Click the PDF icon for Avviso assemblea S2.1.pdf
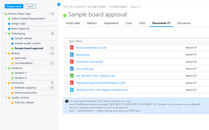Image resolution: width=209 pixels, height=130 pixels. [x=72, y=48]
